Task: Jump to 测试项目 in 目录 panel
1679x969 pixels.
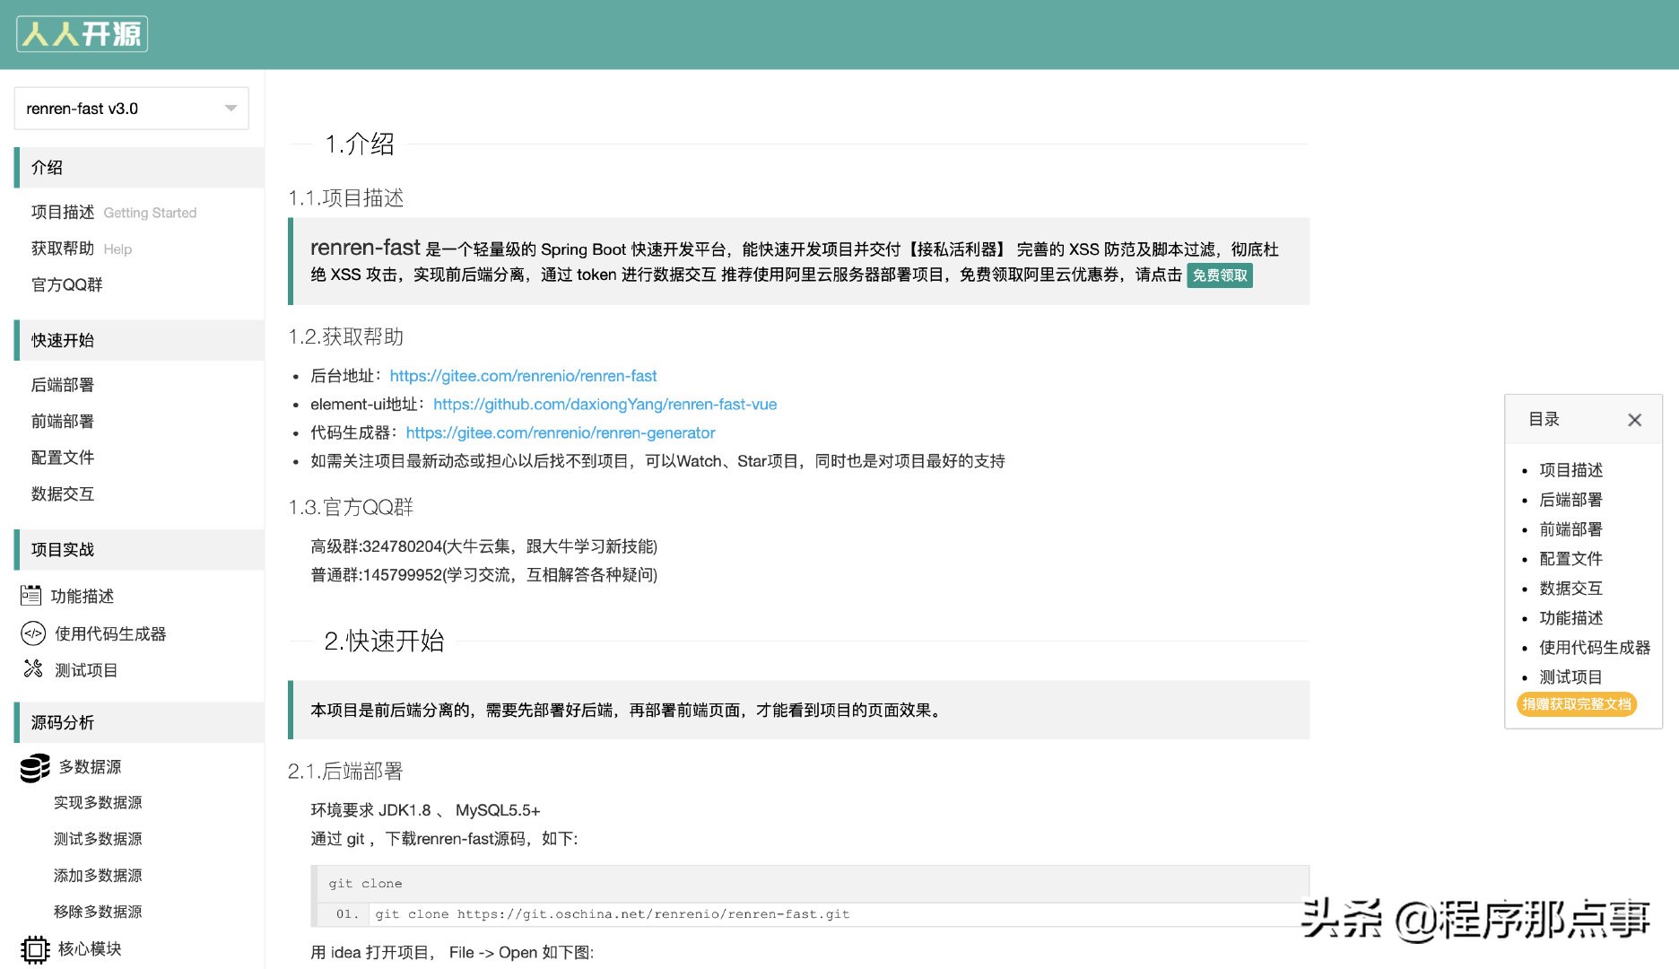Action: coord(1571,677)
